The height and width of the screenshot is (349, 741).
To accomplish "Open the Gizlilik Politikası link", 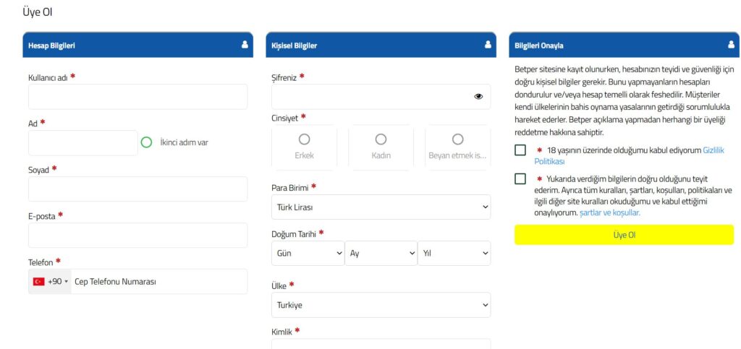I will 713,150.
